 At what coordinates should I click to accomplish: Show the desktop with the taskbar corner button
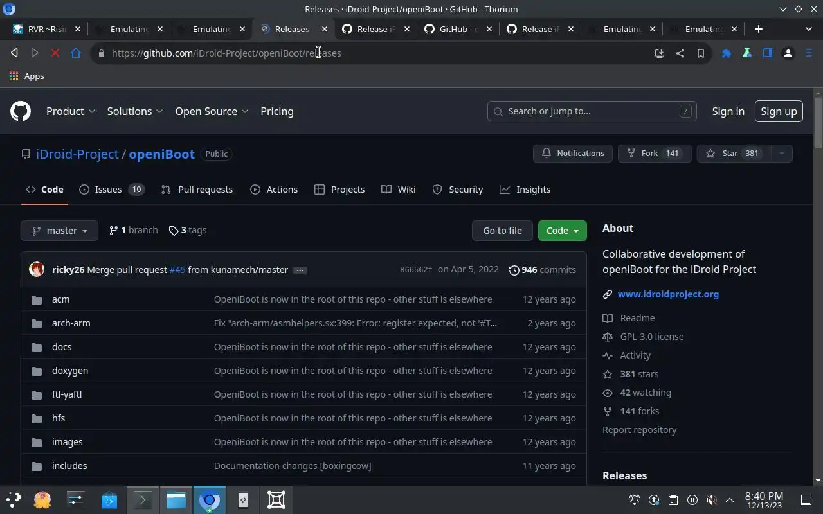[x=806, y=500]
